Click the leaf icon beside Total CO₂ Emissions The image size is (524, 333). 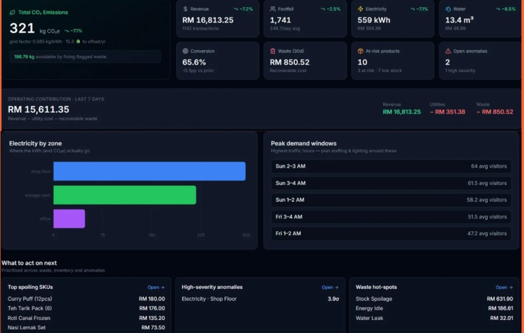(12, 12)
